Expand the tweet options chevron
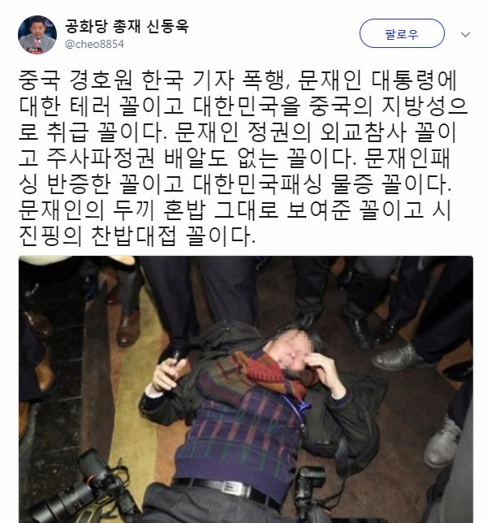This screenshot has height=523, width=487. pyautogui.click(x=465, y=34)
